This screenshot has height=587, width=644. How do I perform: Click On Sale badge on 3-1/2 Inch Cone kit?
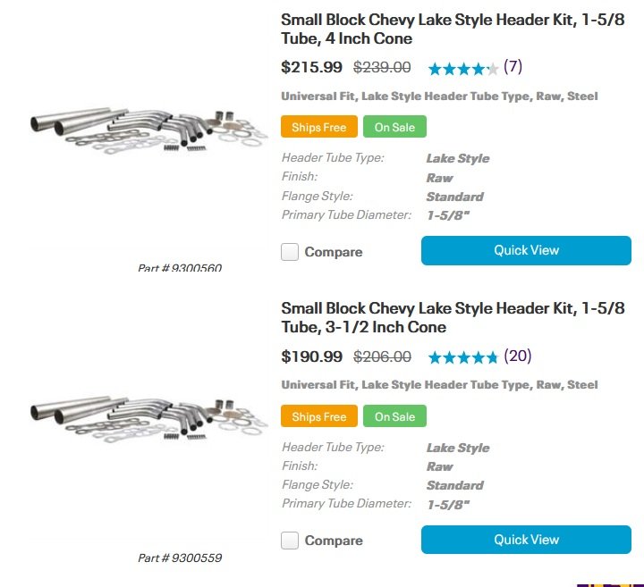pyautogui.click(x=394, y=416)
